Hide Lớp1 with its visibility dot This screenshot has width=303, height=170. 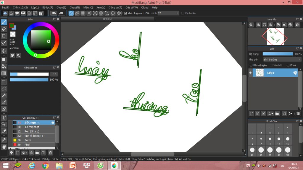(x=251, y=73)
